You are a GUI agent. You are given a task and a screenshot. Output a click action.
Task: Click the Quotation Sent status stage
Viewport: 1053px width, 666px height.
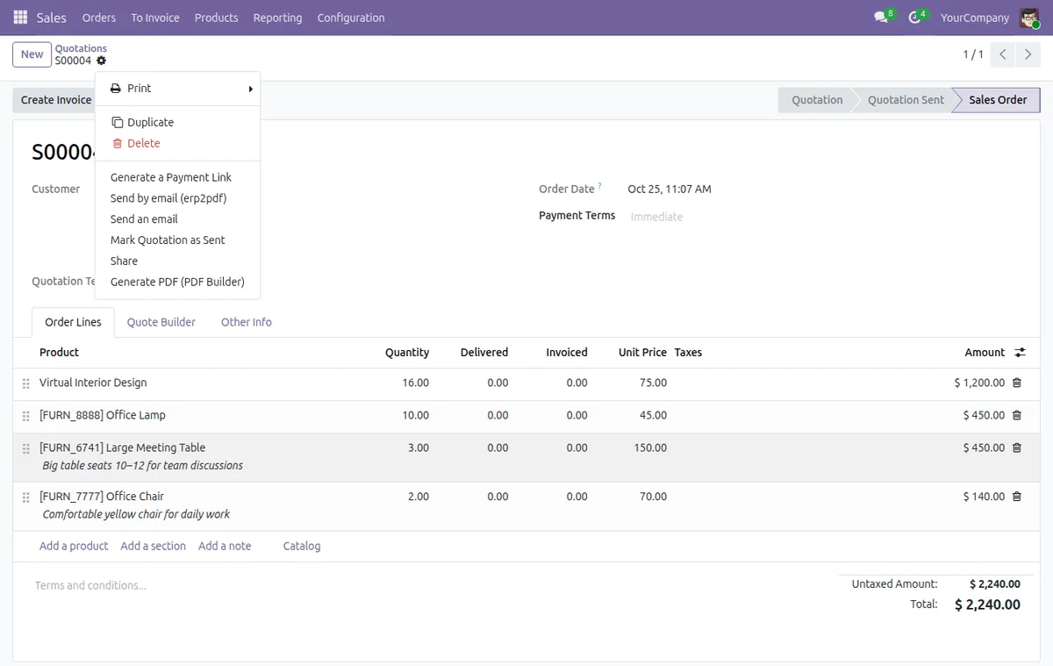pyautogui.click(x=906, y=100)
